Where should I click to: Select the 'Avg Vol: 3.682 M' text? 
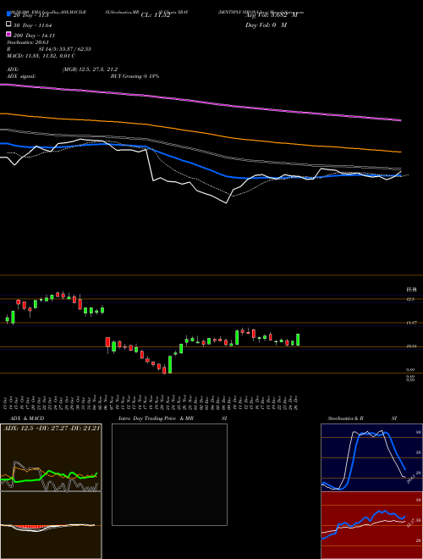271,15
